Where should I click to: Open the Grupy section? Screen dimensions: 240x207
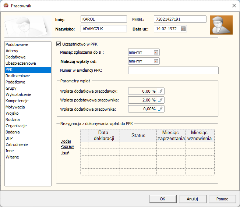(x=28, y=88)
